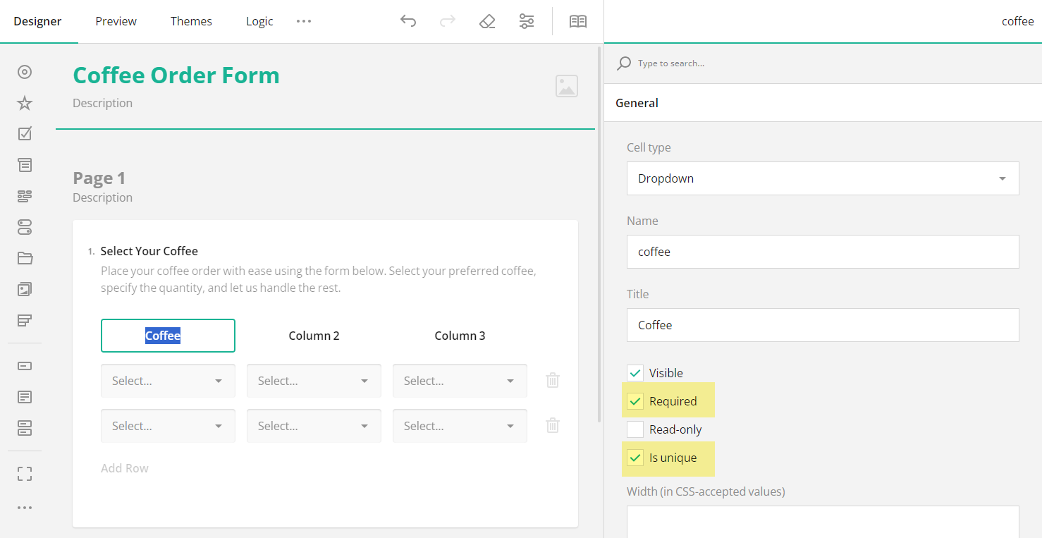Screen dimensions: 1042x538
Task: Switch to the Preview tab
Action: (x=116, y=21)
